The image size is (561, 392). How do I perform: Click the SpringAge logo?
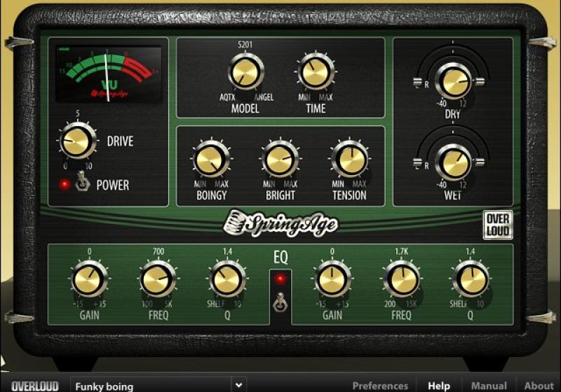tap(280, 223)
